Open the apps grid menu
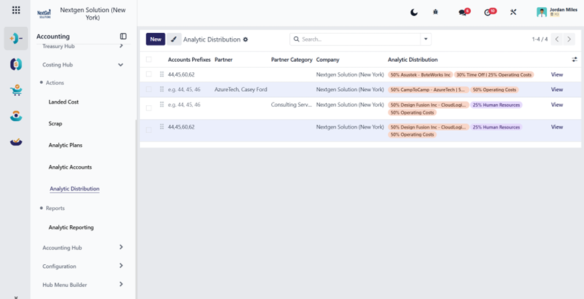The width and height of the screenshot is (584, 299). 16,10
